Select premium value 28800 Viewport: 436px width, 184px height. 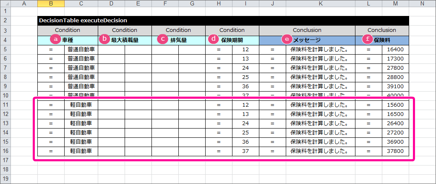[395, 77]
